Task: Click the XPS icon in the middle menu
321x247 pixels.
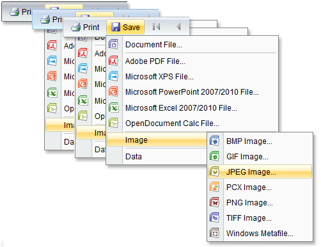Action: point(82,68)
